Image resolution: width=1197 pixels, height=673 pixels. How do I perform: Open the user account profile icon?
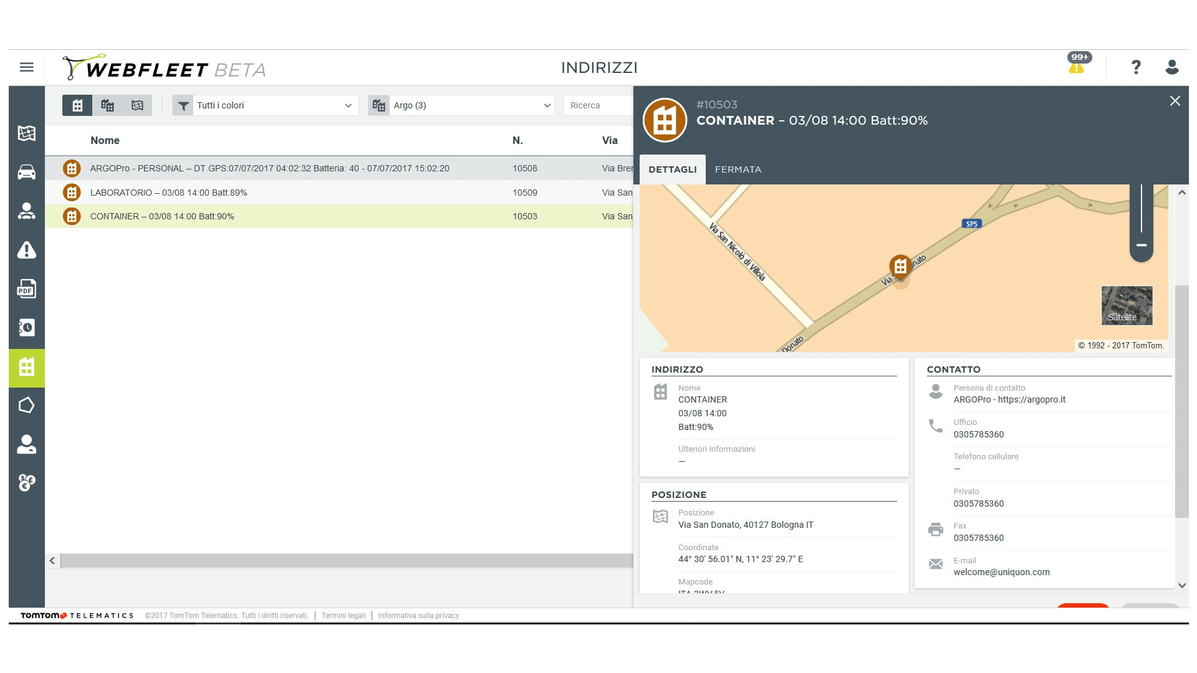pos(1171,67)
